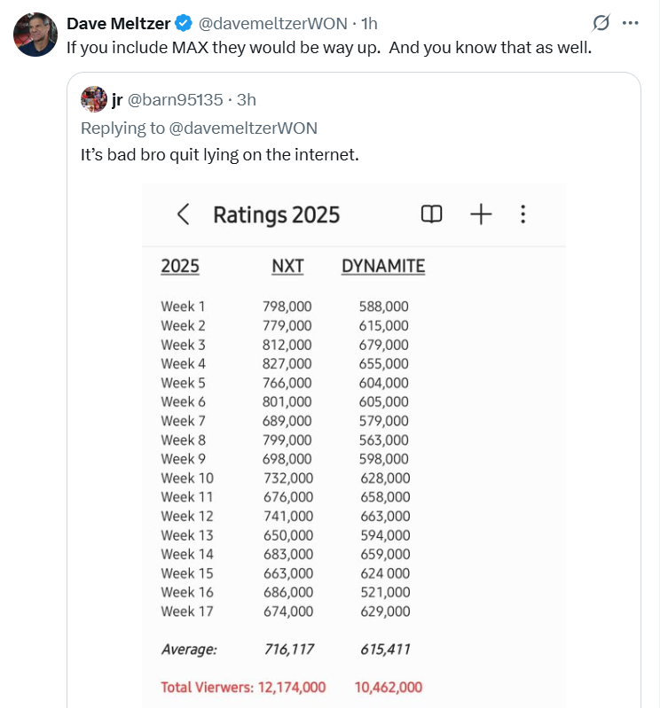Click the plus icon in notes header

481,214
